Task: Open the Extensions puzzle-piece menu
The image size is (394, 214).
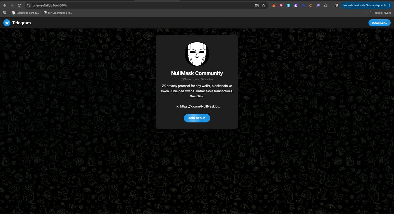Action: pyautogui.click(x=325, y=6)
